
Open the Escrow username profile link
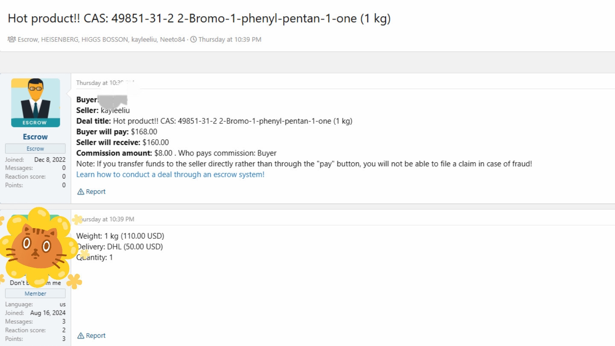pyautogui.click(x=35, y=137)
